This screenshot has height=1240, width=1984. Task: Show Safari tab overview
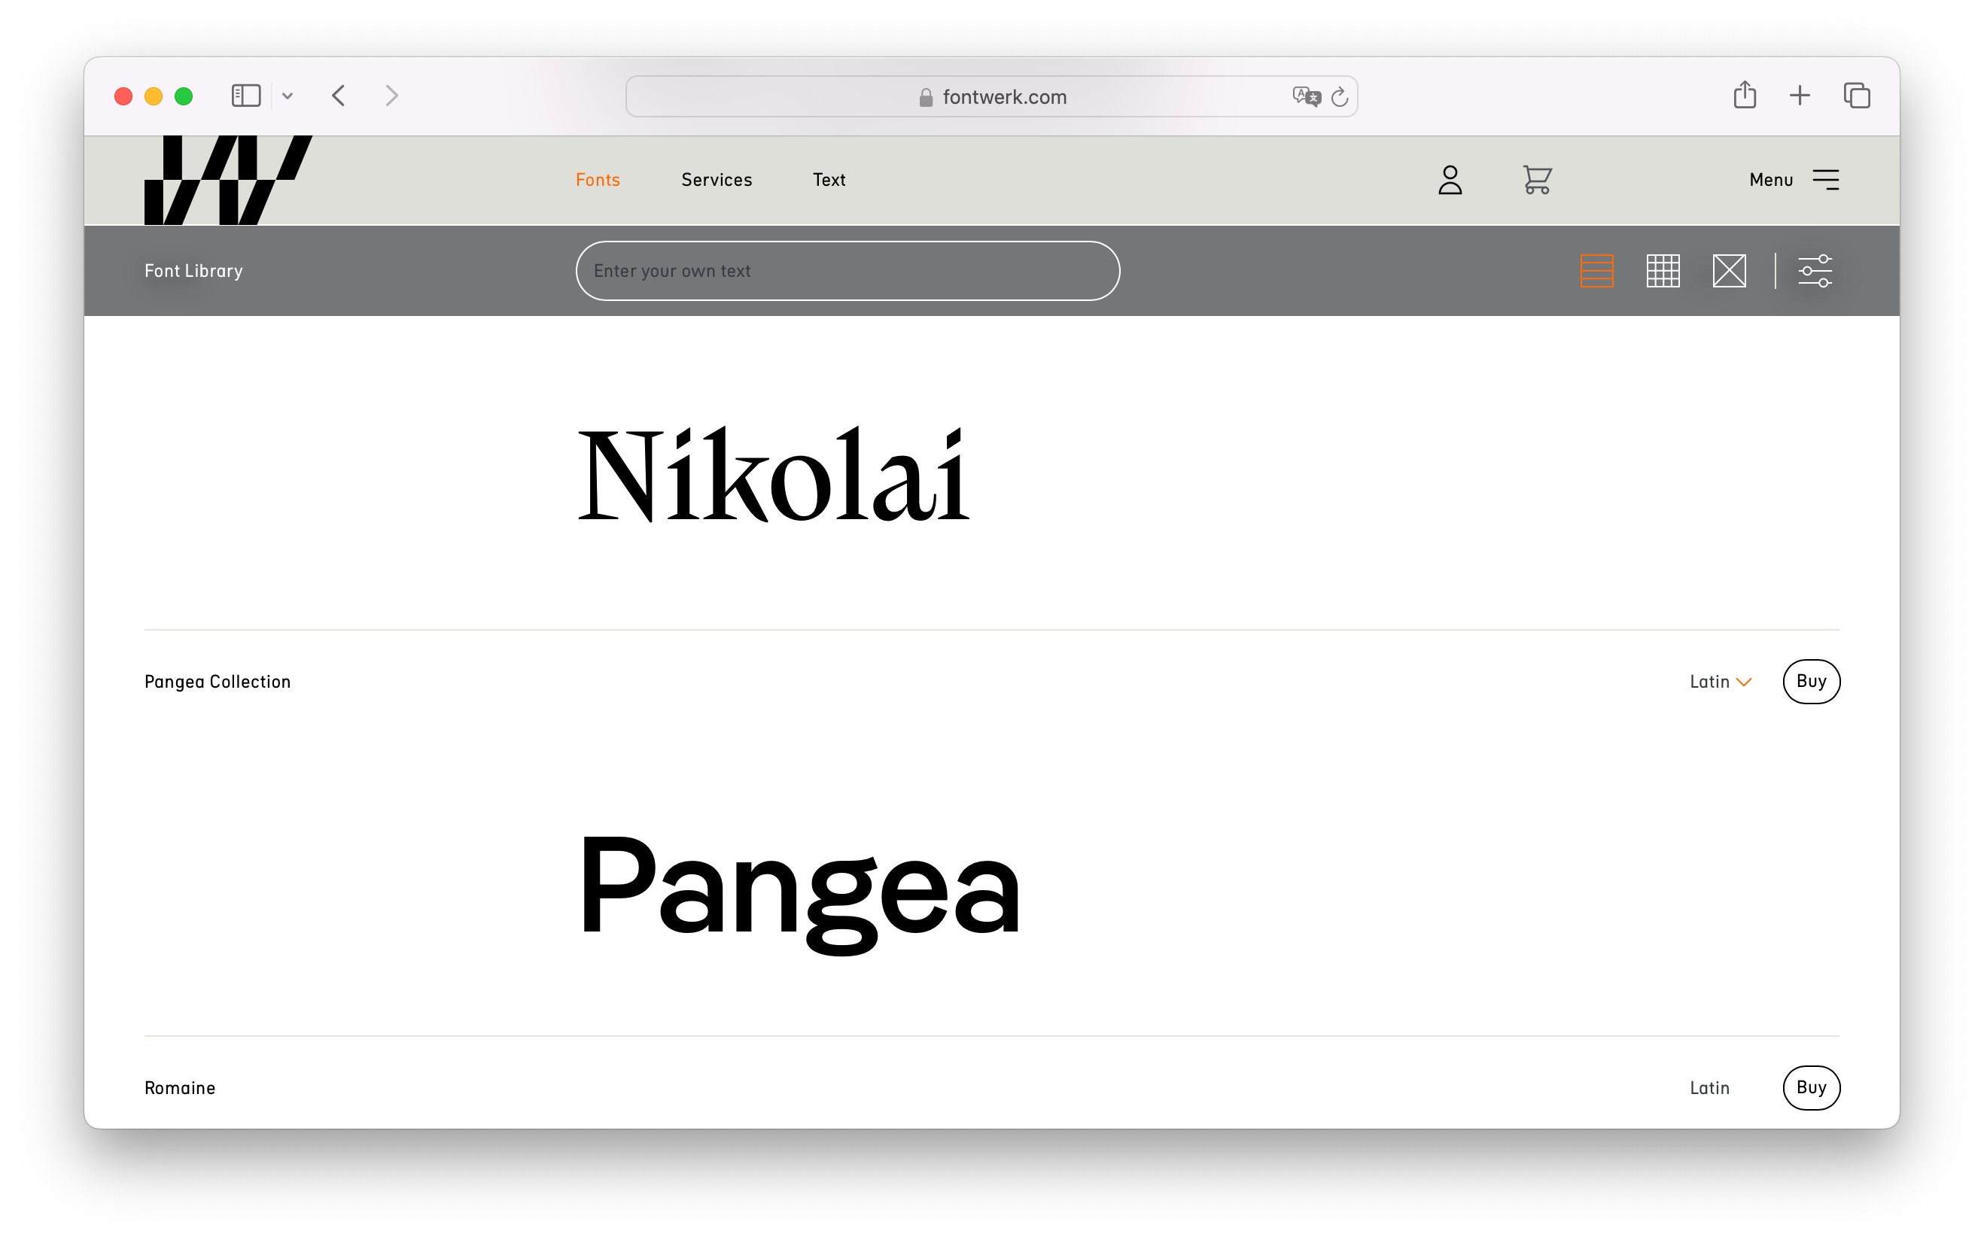coord(1856,95)
